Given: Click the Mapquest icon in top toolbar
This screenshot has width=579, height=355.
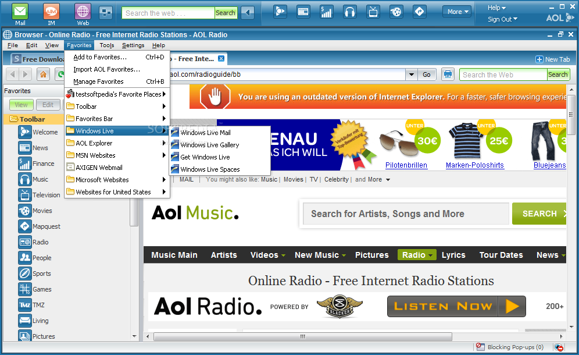Looking at the screenshot, I should click(x=420, y=12).
